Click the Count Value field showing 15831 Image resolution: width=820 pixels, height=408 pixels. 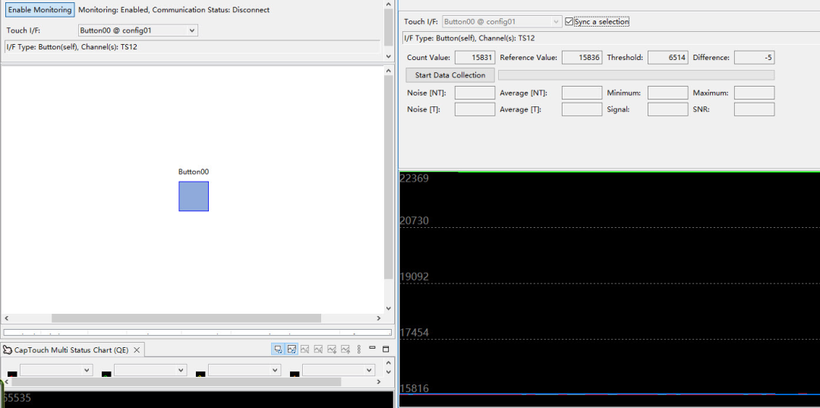pos(475,58)
